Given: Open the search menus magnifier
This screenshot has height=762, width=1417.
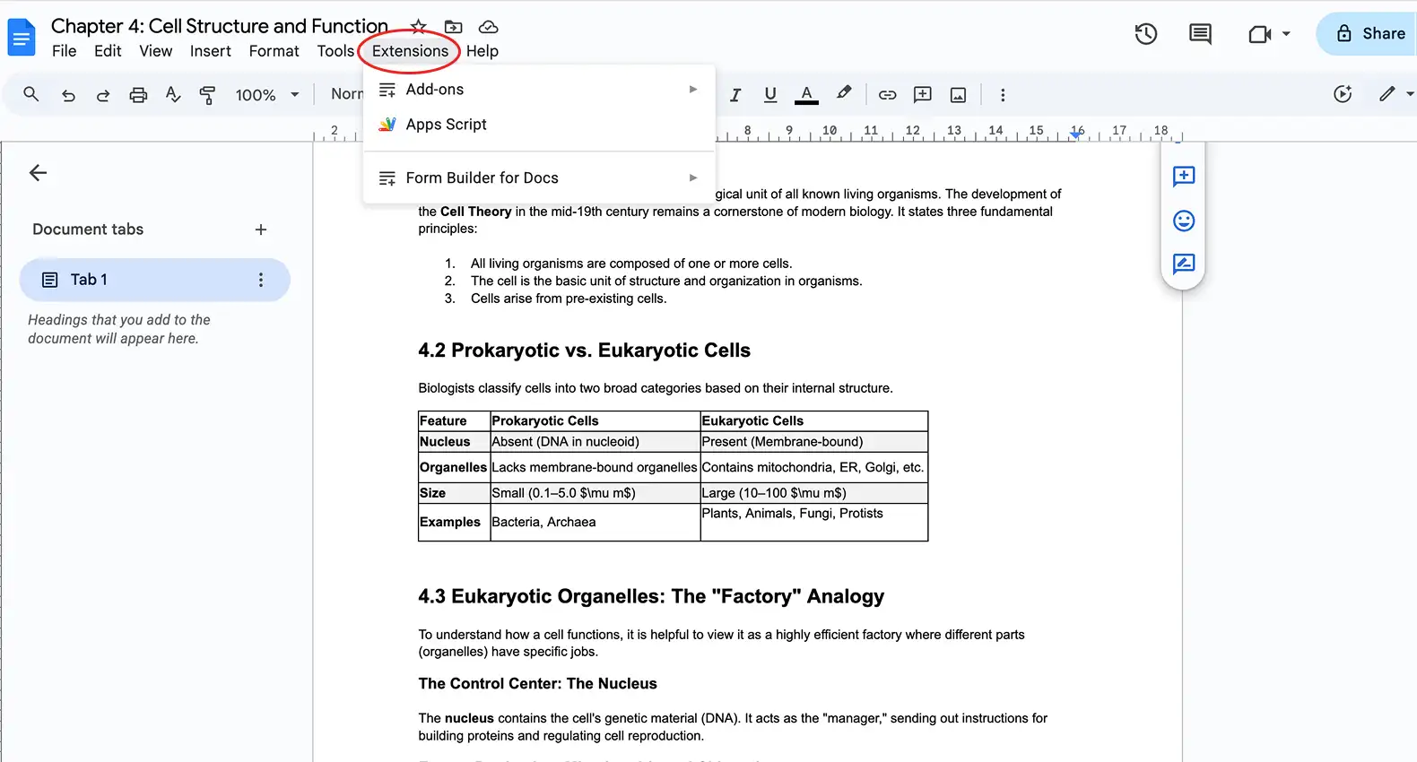Looking at the screenshot, I should [x=31, y=94].
